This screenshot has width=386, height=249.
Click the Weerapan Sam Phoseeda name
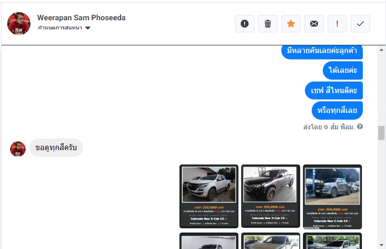pyautogui.click(x=81, y=18)
